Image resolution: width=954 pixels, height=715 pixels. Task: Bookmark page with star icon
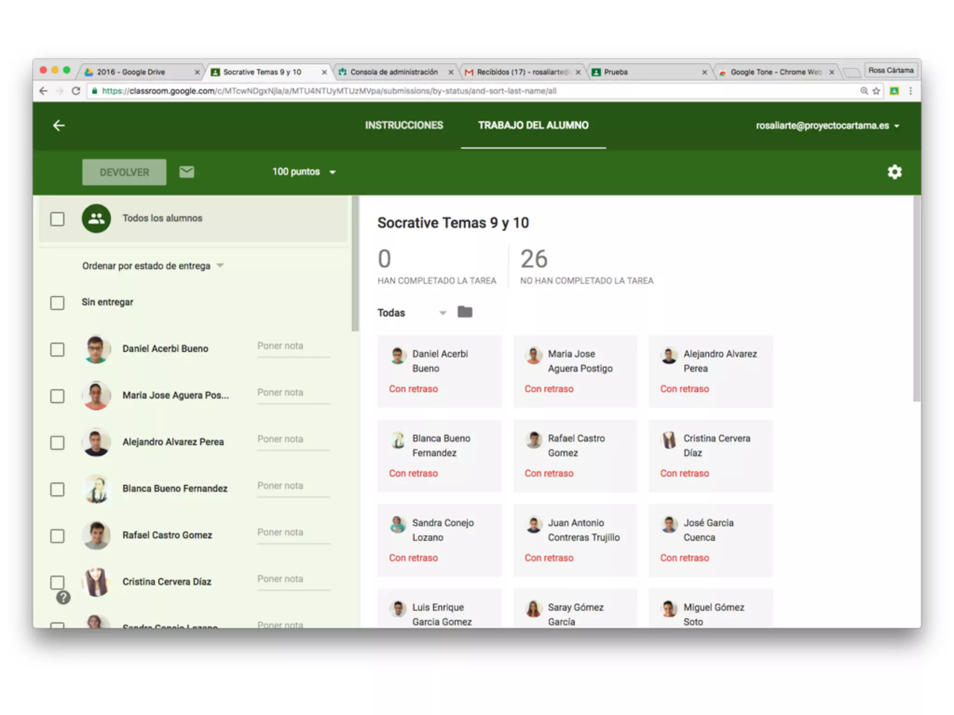876,91
